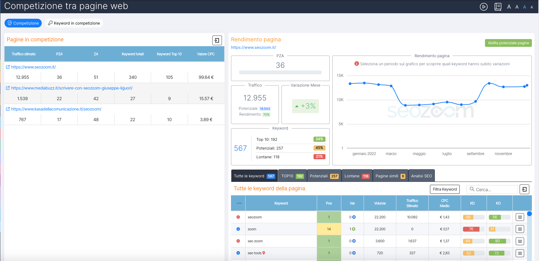Toggle red minus circle on seozoom row
539x261 pixels.
coord(238,217)
